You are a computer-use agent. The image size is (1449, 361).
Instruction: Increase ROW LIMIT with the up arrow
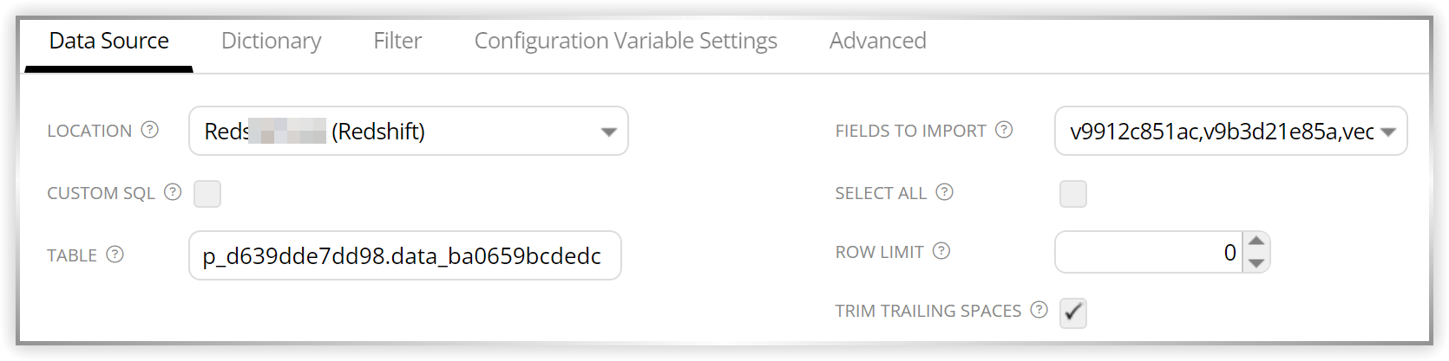coord(1256,242)
